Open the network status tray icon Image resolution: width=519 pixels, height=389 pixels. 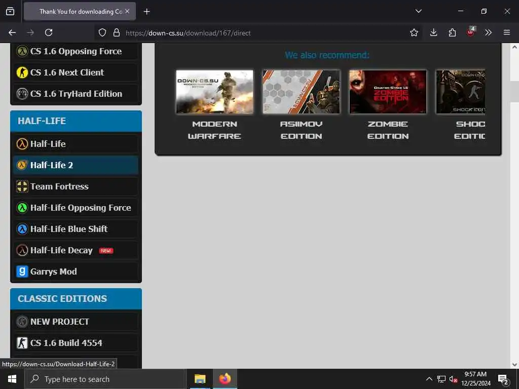click(441, 379)
